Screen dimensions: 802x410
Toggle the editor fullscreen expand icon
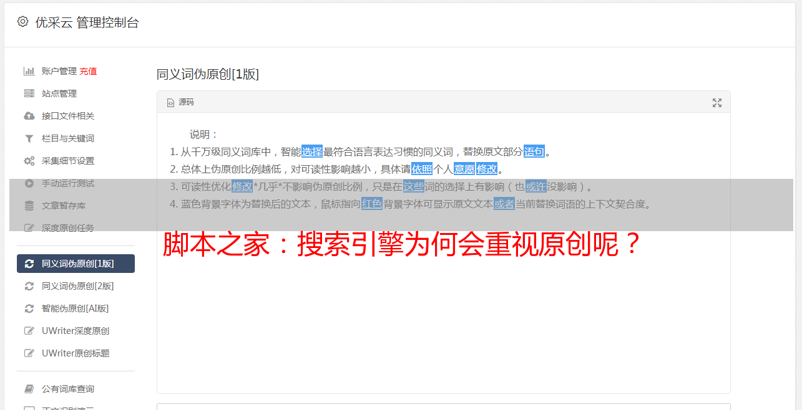[717, 103]
